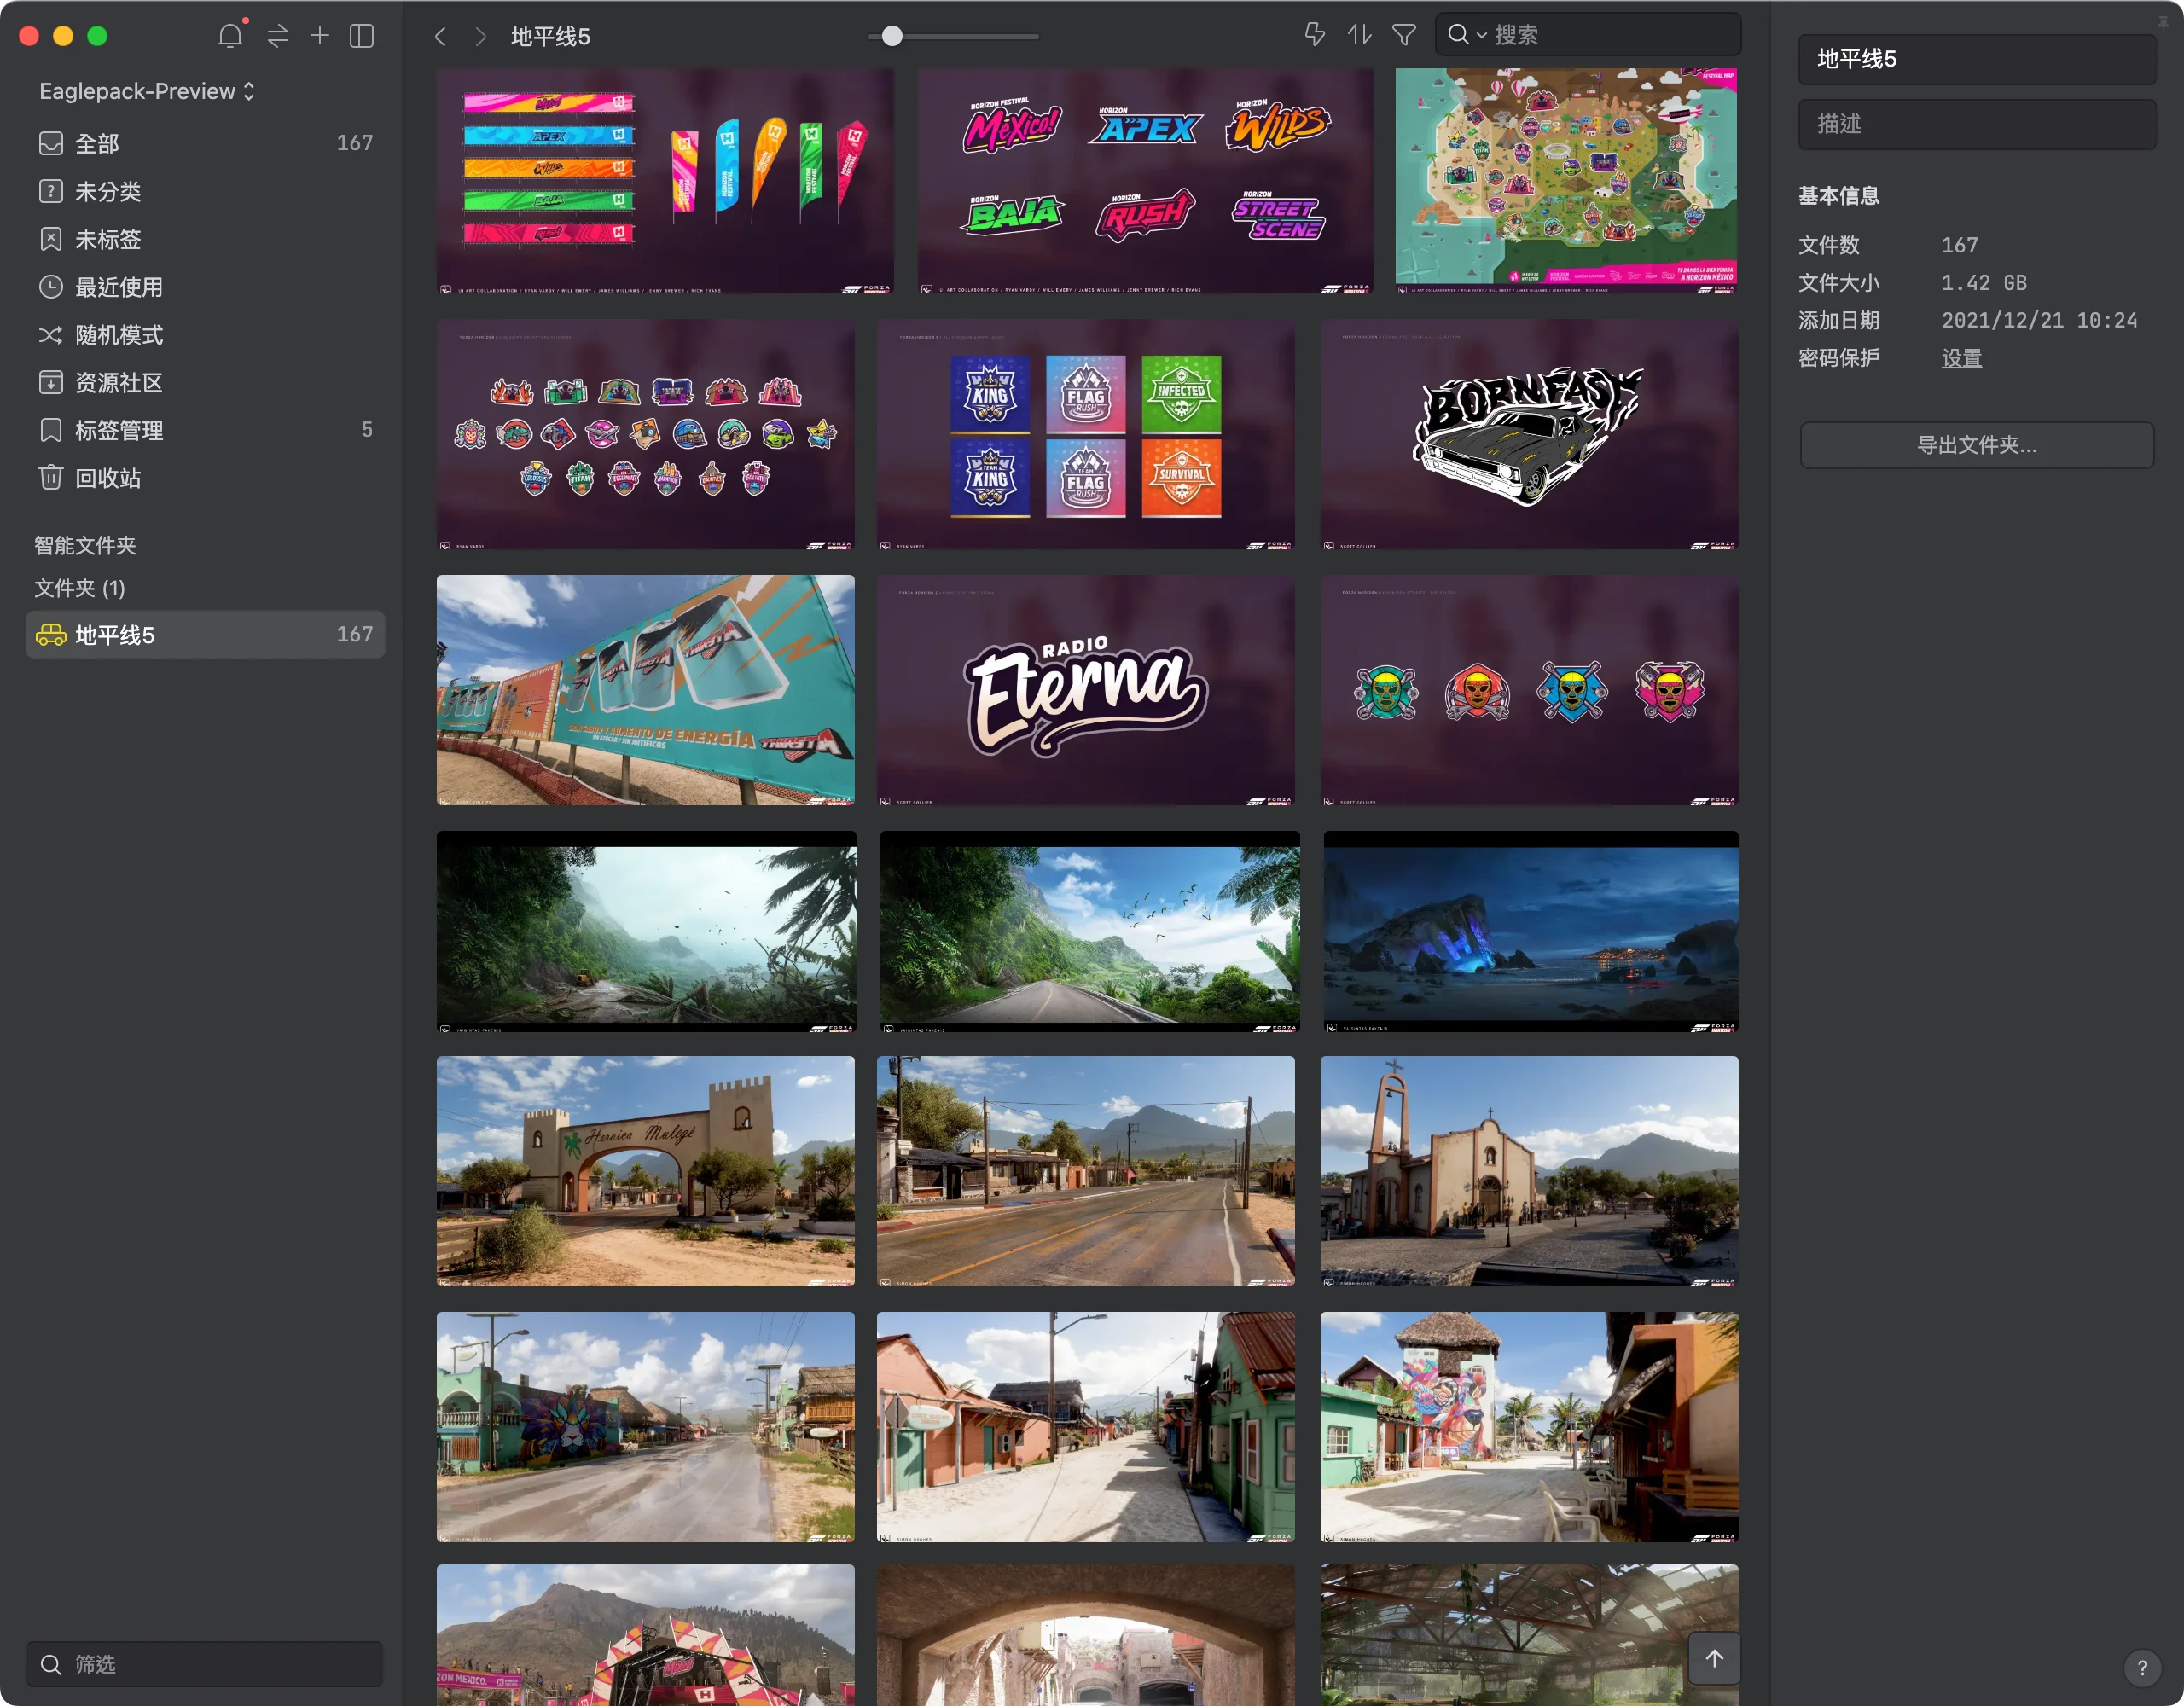Viewport: 2184px width, 1706px height.
Task: Open the Heroica Mulegé arch thumbnail
Action: coord(646,1171)
